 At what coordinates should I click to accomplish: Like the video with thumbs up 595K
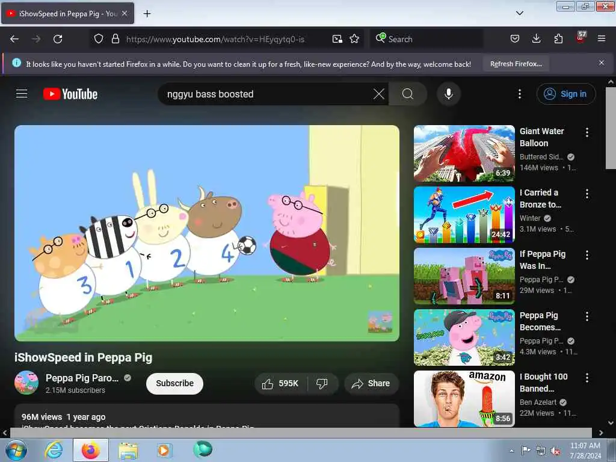tap(280, 383)
